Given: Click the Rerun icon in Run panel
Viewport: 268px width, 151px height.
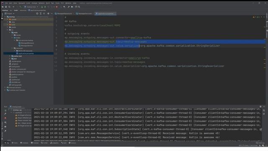Looking at the screenshot, I should (5, 110).
